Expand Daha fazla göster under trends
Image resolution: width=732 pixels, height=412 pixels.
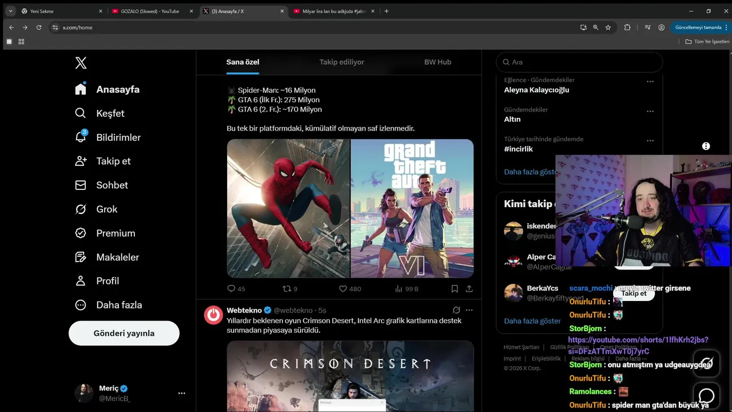click(530, 172)
